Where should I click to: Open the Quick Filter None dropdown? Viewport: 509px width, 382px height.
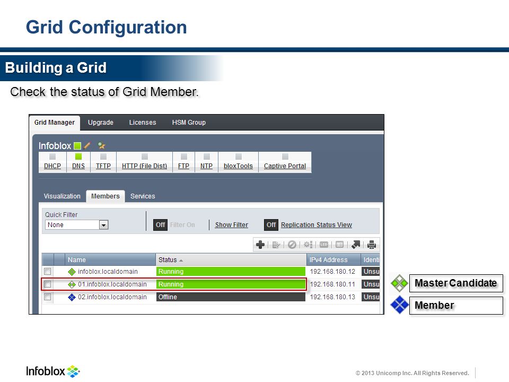coord(76,225)
